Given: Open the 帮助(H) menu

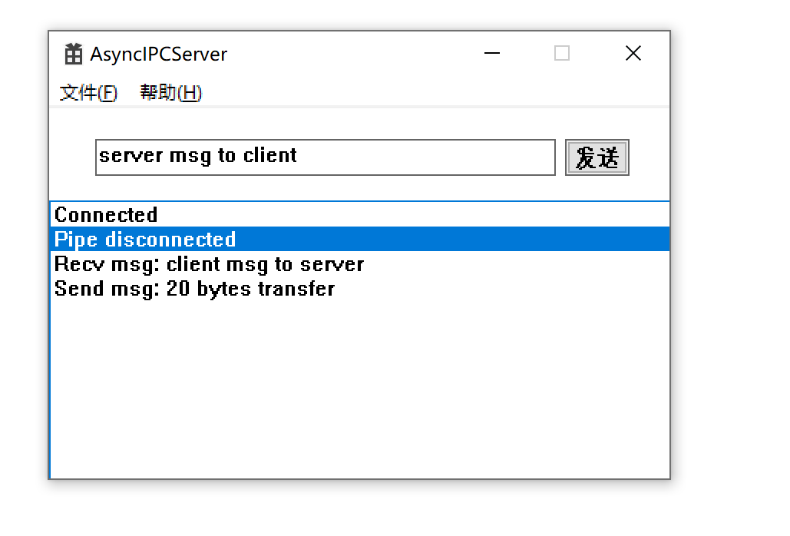Looking at the screenshot, I should (170, 93).
